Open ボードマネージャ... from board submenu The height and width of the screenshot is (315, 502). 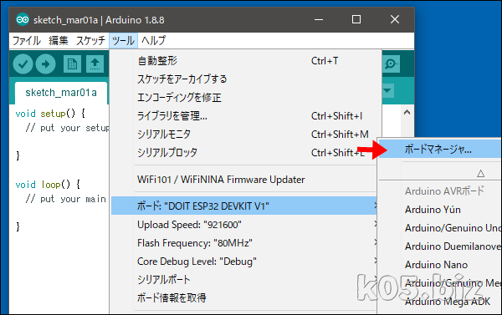tap(440, 149)
